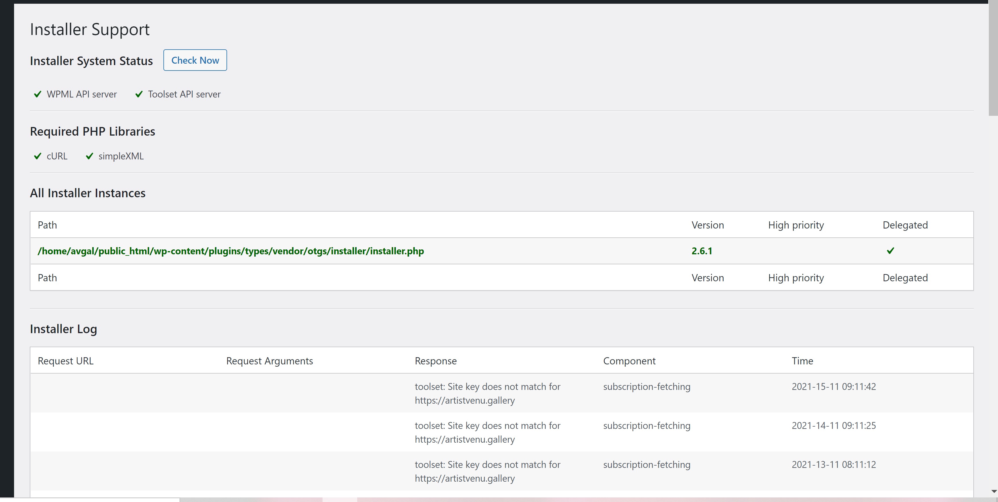Click the timestamp "2021-15-11 09:11:42"
Viewport: 998px width, 502px height.
click(x=834, y=386)
